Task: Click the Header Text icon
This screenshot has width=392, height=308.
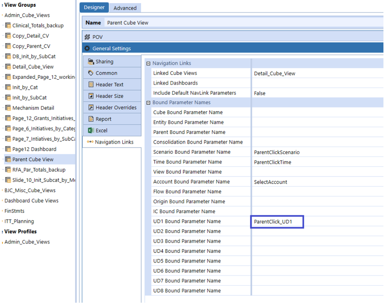Action: click(91, 84)
